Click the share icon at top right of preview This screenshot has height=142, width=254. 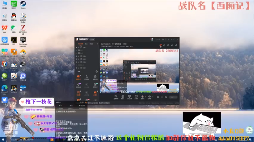(x=176, y=45)
